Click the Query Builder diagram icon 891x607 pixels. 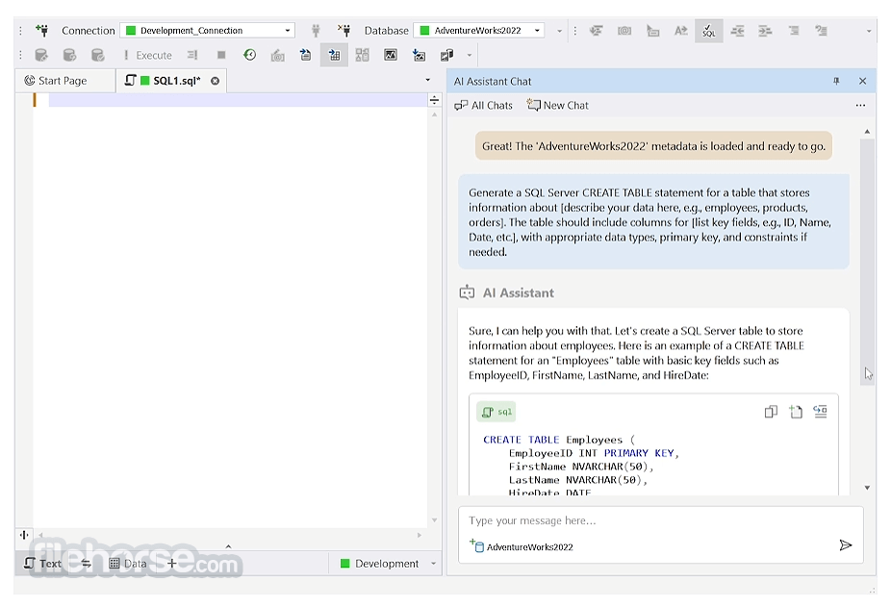coord(362,55)
